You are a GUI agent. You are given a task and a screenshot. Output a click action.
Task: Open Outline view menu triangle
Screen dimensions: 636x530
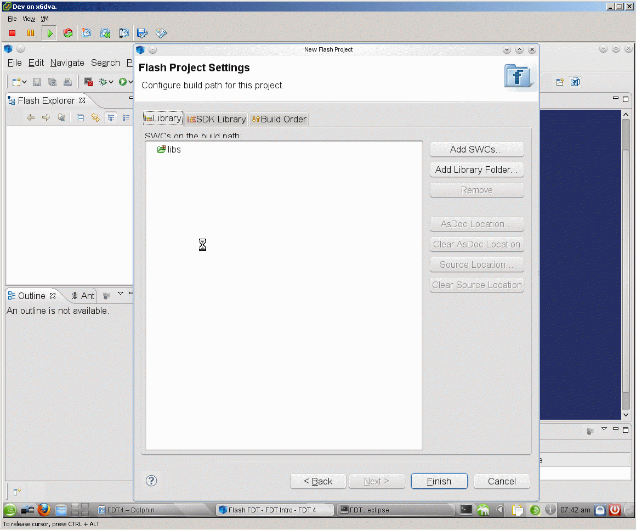tap(121, 294)
